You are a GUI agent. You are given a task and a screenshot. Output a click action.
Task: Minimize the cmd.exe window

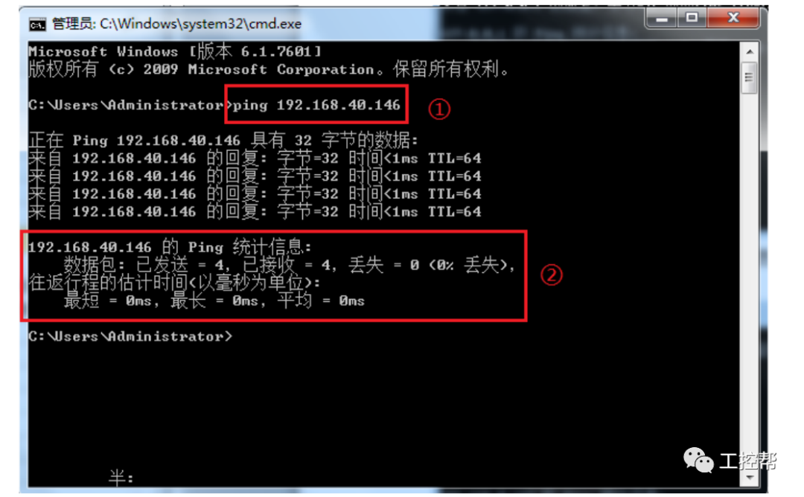(662, 19)
